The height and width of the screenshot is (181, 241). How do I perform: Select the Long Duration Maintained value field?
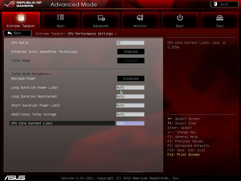point(130,96)
